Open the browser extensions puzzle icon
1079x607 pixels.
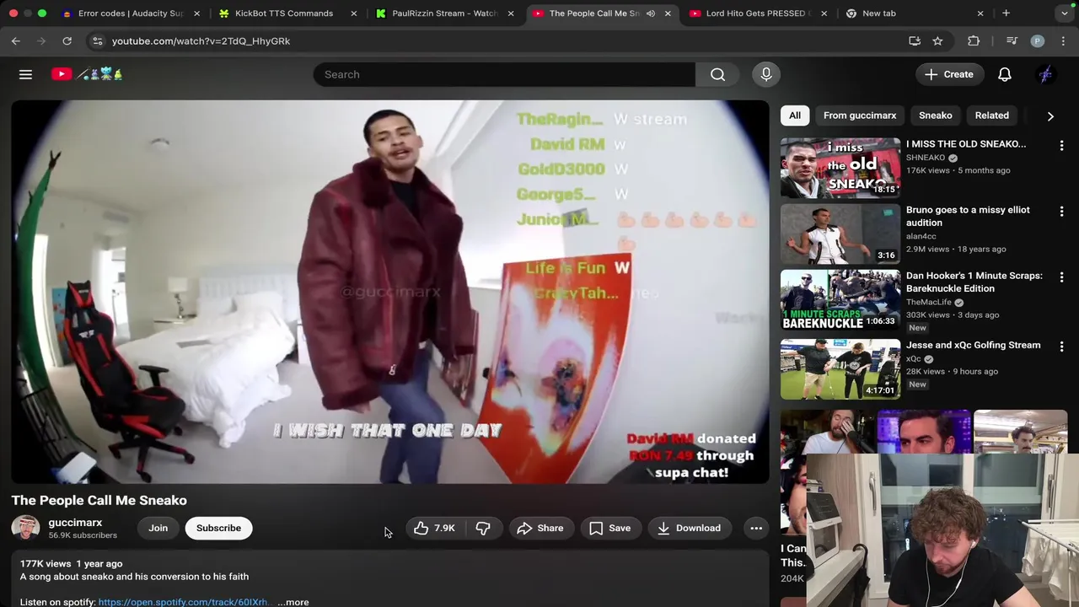pos(974,40)
